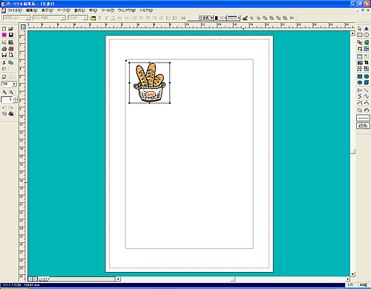Select the hand grab tool

tap(367, 110)
